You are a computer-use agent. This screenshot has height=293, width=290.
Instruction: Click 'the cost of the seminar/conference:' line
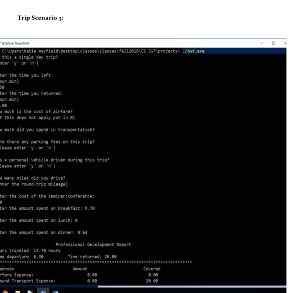click(52, 196)
